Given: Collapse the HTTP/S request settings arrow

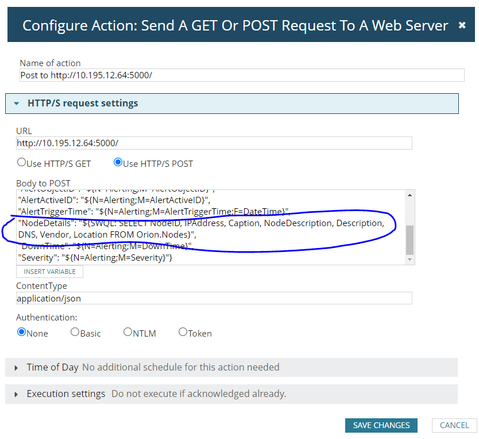Looking at the screenshot, I should (x=17, y=104).
